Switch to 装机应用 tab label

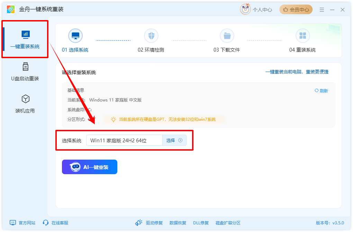click(x=25, y=110)
